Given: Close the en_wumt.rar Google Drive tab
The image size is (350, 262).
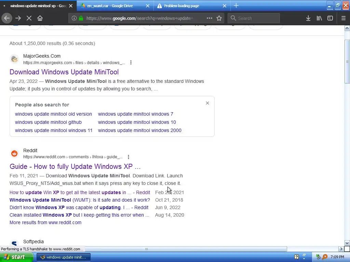Looking at the screenshot, I should 148,6.
